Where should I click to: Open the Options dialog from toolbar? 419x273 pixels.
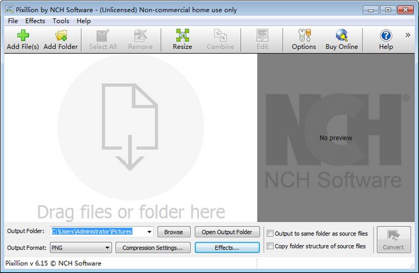click(x=304, y=40)
